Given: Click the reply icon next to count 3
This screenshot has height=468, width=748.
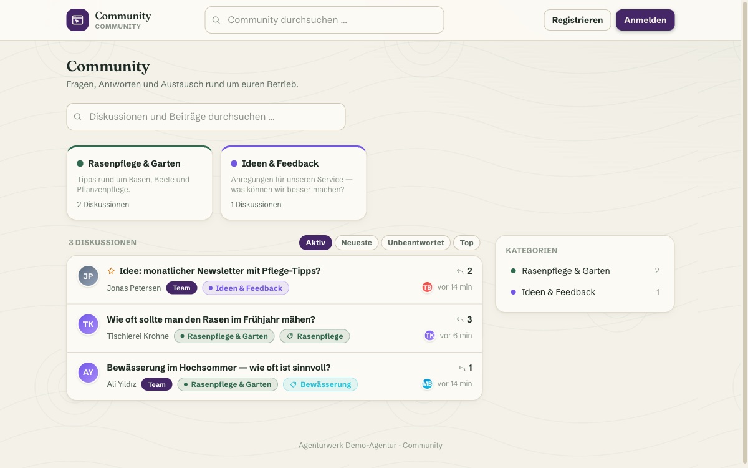Looking at the screenshot, I should pos(460,319).
